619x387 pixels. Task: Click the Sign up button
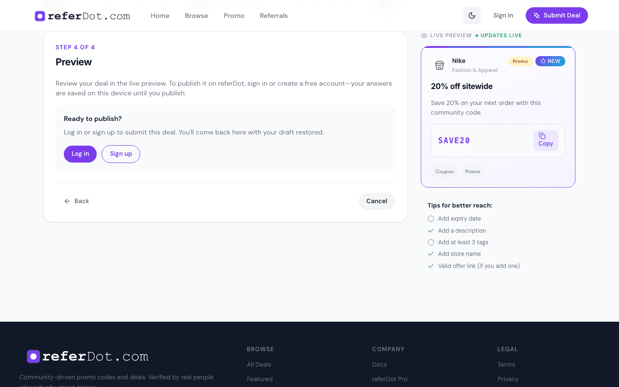[121, 154]
